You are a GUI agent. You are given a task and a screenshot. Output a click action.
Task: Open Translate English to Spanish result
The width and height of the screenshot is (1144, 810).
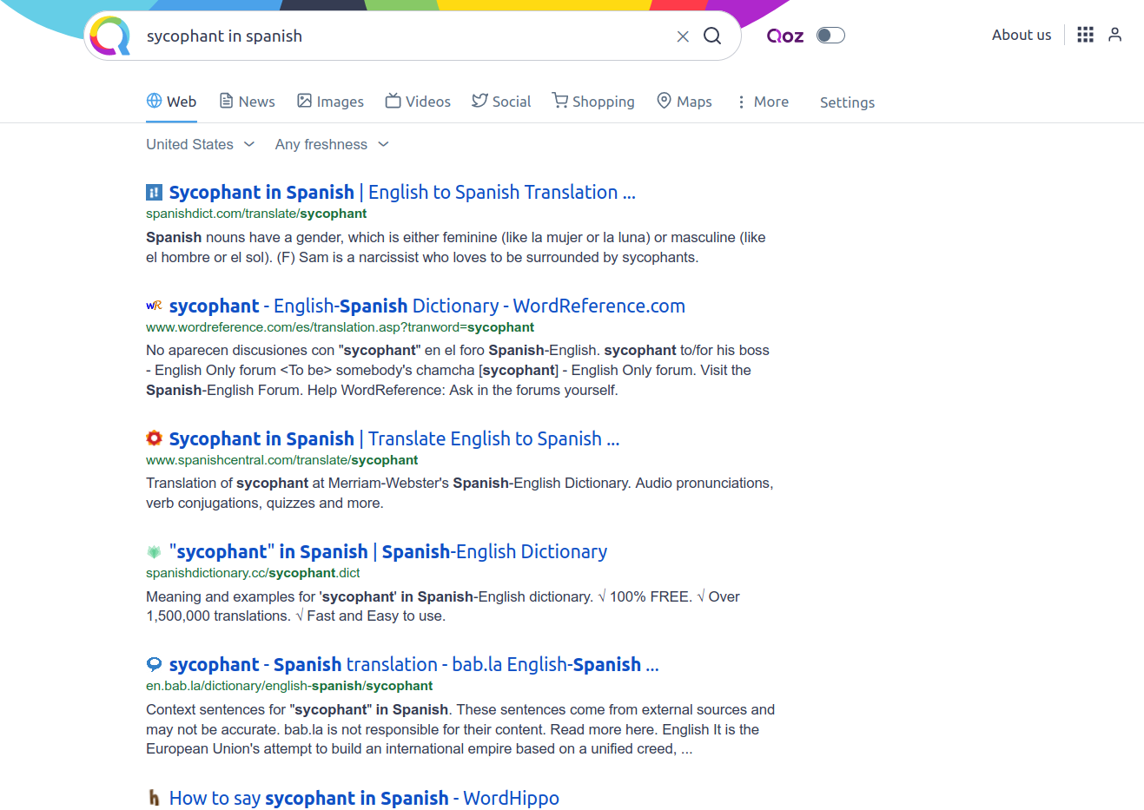(394, 438)
